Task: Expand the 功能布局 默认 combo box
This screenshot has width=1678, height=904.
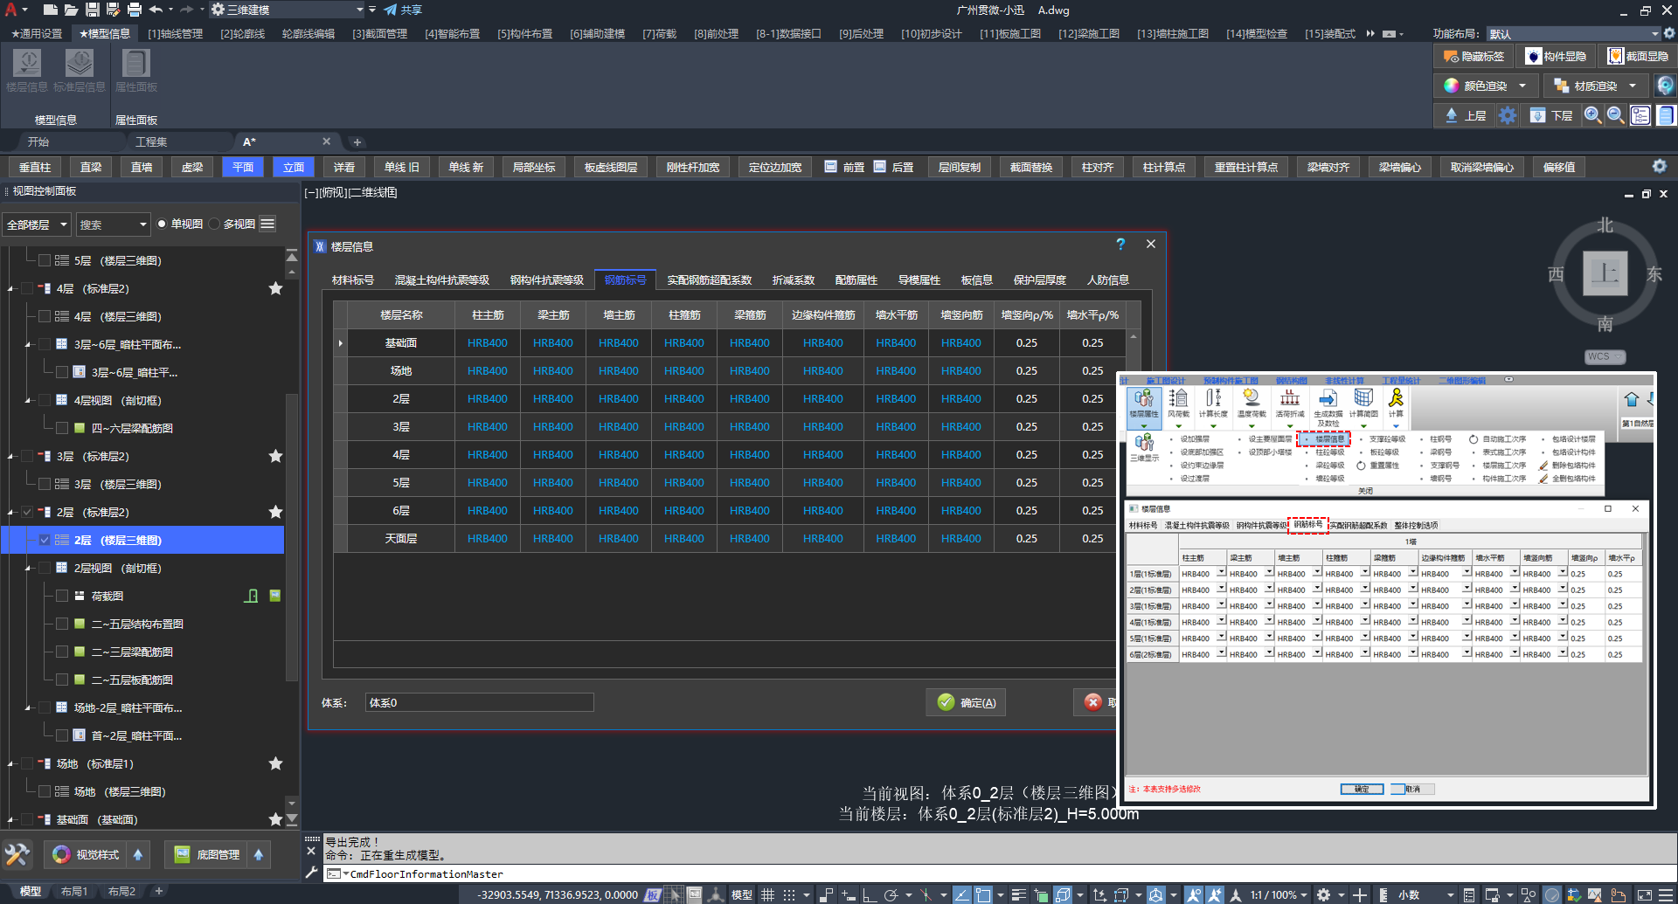Action: coord(1655,34)
